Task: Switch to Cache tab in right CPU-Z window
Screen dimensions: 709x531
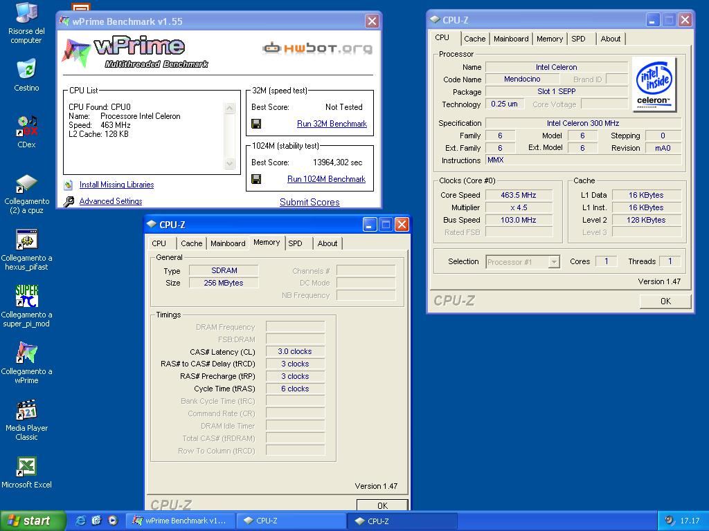Action: pyautogui.click(x=475, y=39)
